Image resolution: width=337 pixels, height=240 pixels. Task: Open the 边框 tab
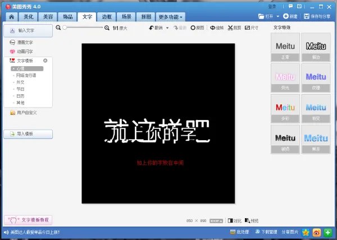(107, 17)
